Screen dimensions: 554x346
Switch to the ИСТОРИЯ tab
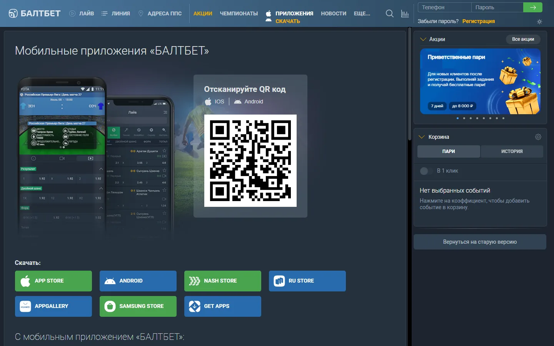click(x=512, y=151)
